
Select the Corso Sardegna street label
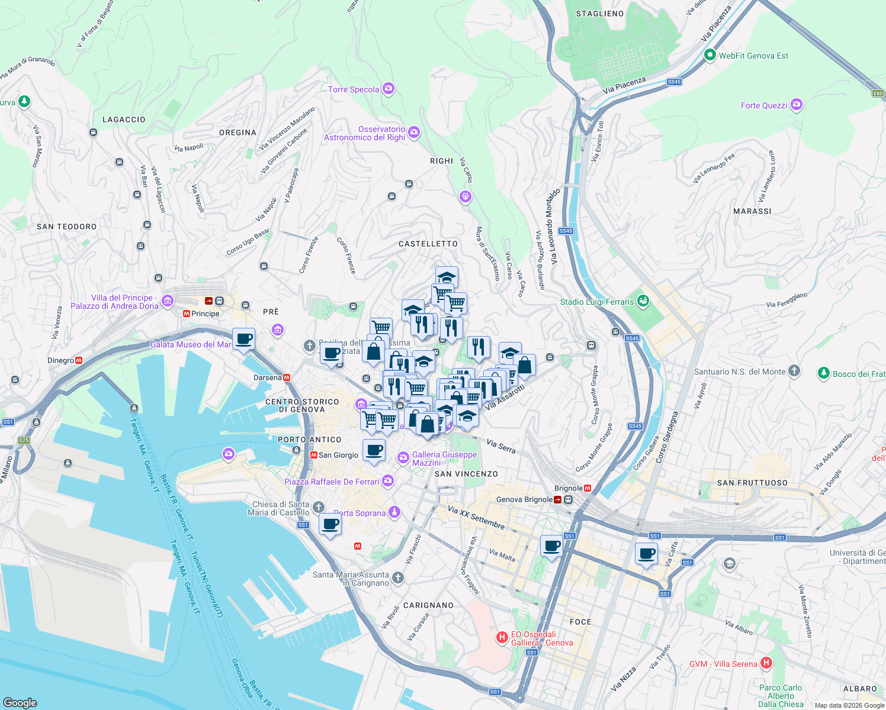666,437
